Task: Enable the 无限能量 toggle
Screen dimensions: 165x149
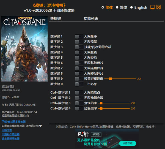Action: coord(79,42)
